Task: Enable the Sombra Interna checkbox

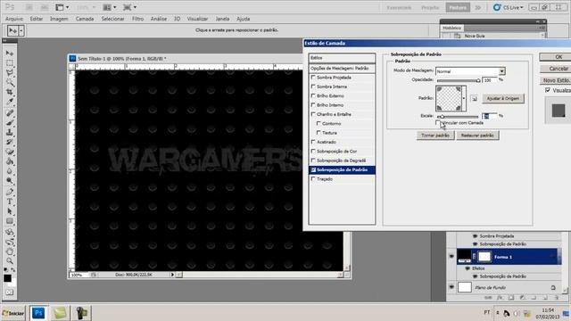Action: (313, 86)
